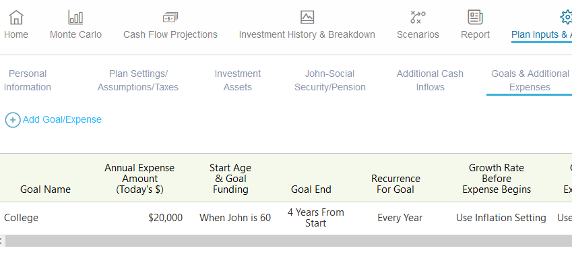The image size is (572, 267).
Task: Open the College goal row
Action: click(x=286, y=218)
